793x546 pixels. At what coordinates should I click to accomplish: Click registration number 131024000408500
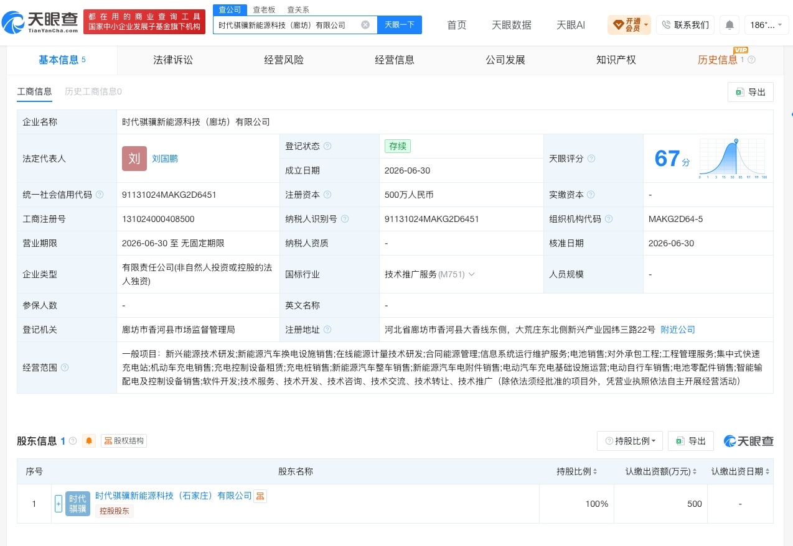pos(159,219)
